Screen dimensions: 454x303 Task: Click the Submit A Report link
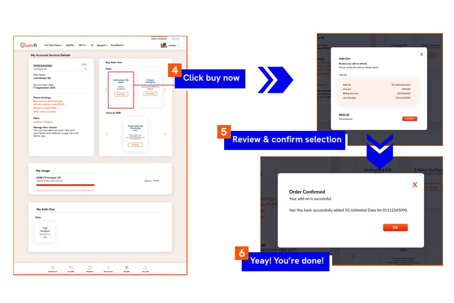pyautogui.click(x=43, y=122)
